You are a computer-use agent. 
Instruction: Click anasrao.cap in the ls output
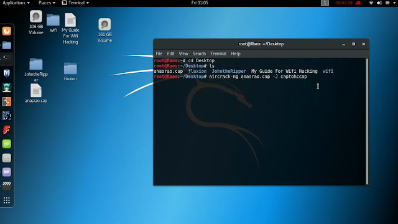(x=169, y=71)
